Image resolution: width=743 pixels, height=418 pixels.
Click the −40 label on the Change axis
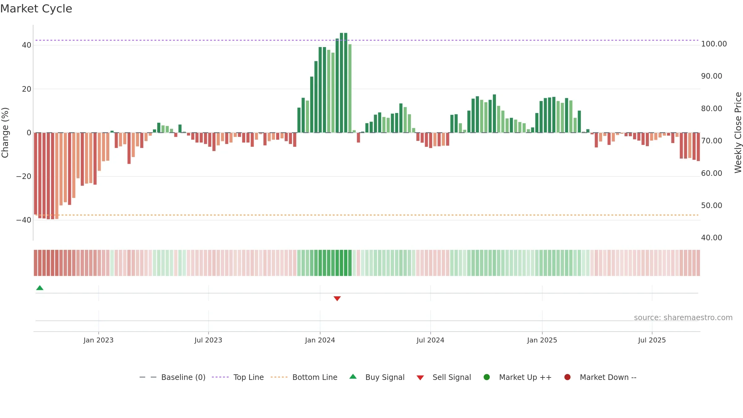click(x=24, y=220)
